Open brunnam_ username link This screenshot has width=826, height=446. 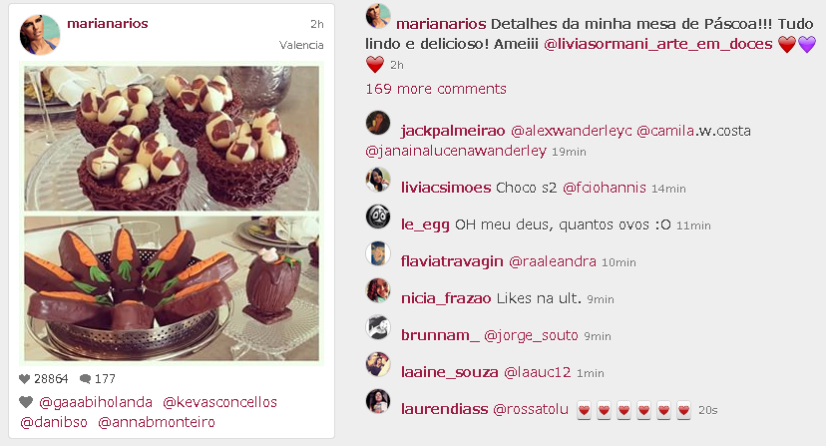[x=440, y=335]
